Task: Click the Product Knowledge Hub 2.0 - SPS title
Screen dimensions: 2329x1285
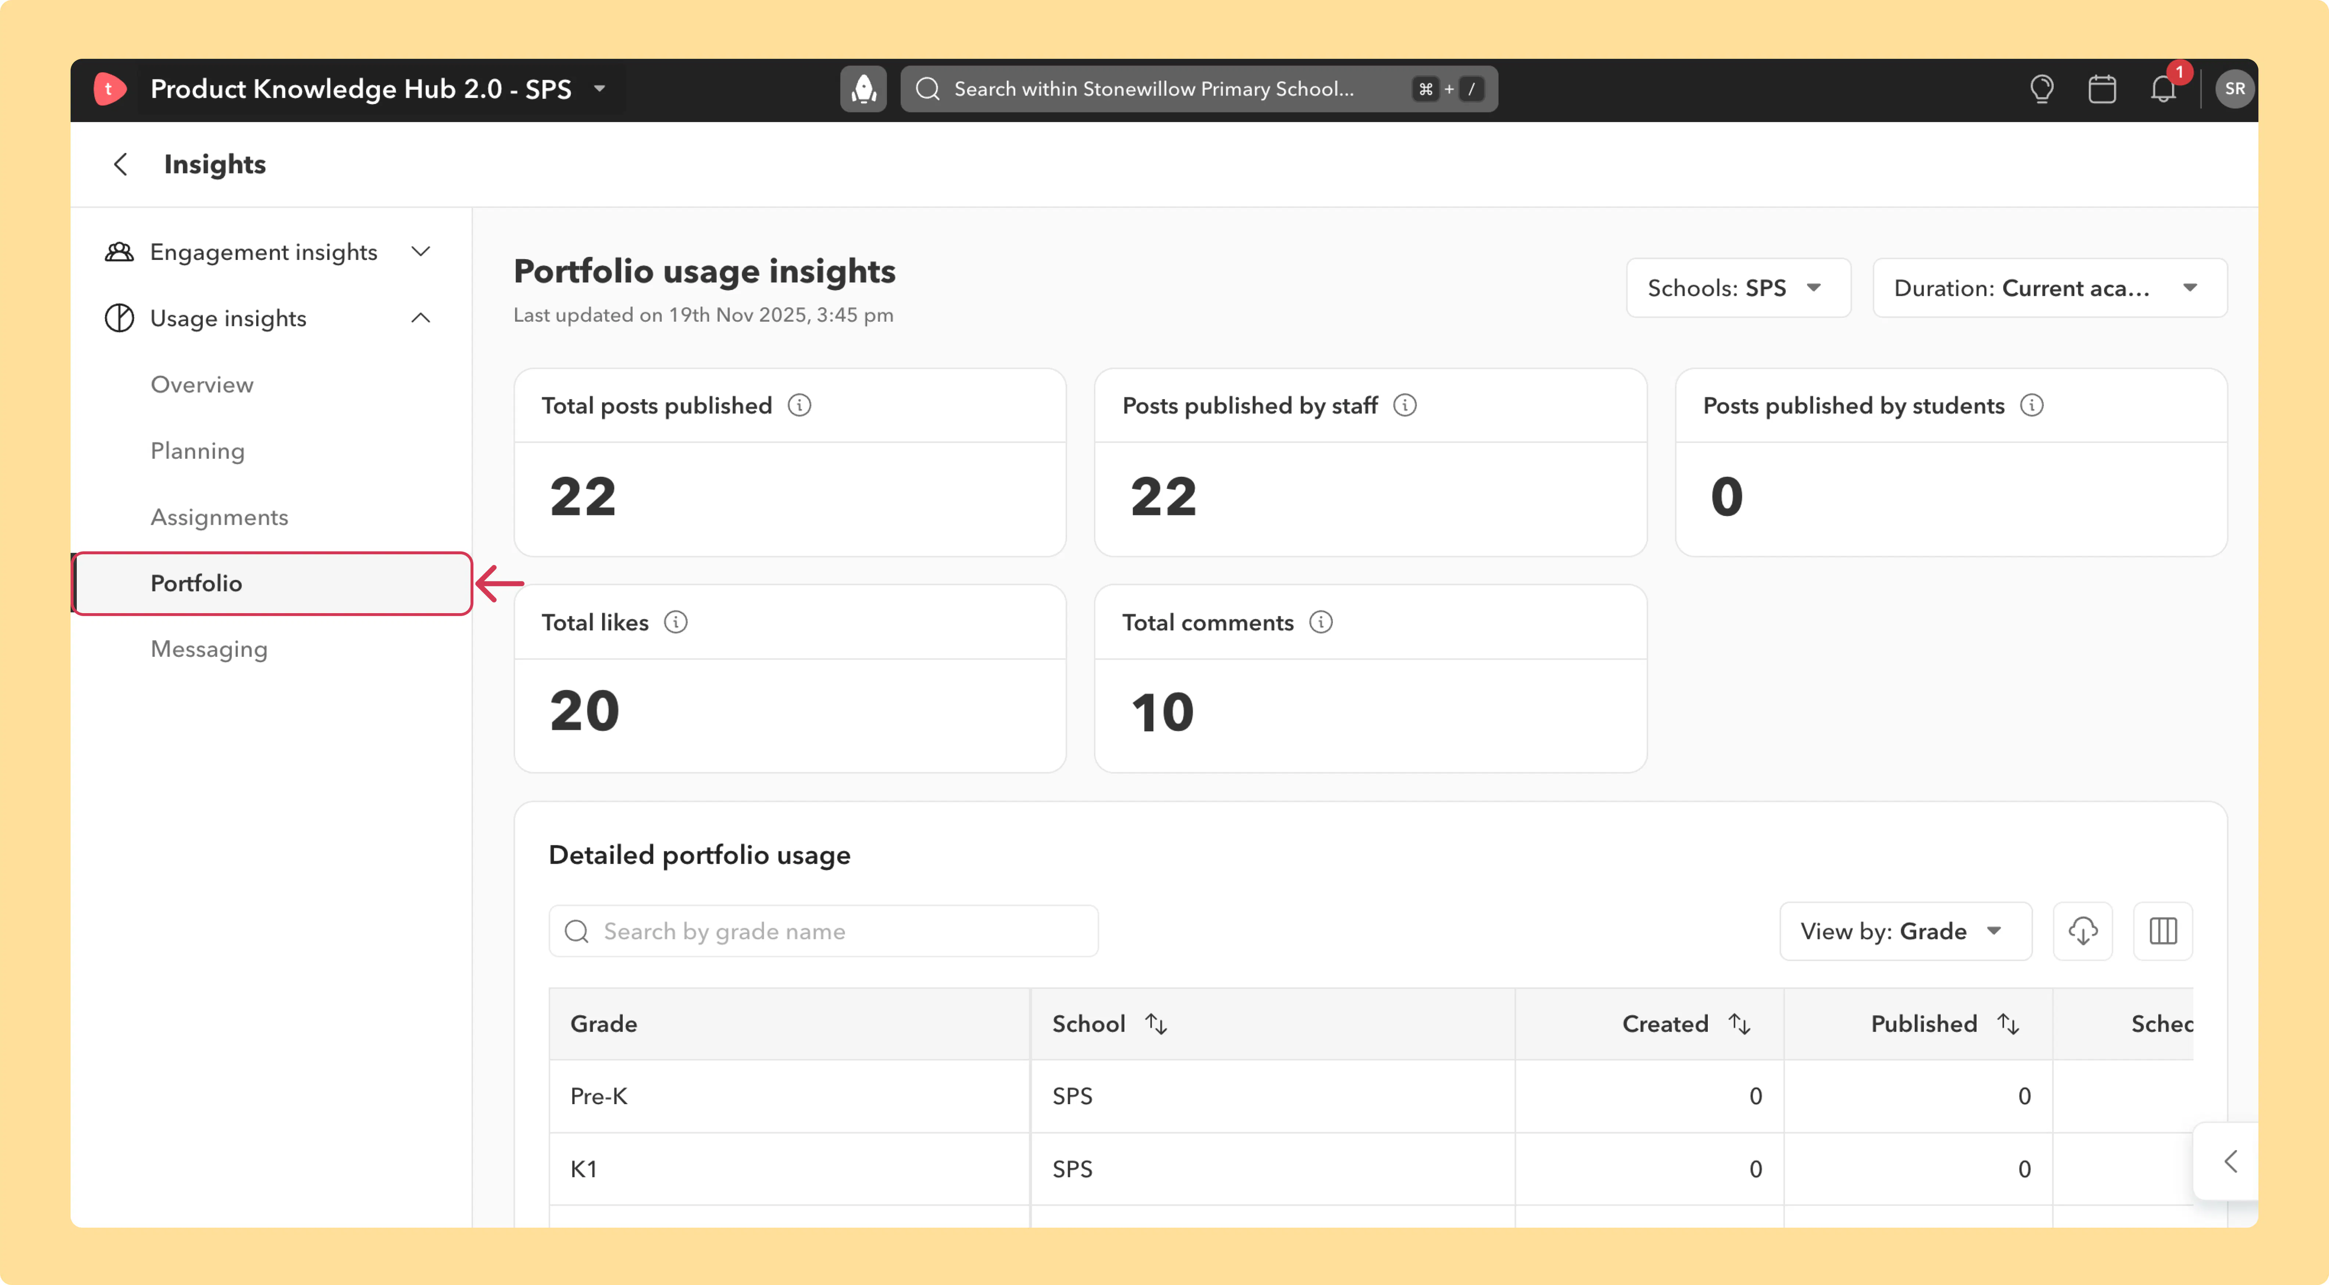Action: [x=361, y=89]
